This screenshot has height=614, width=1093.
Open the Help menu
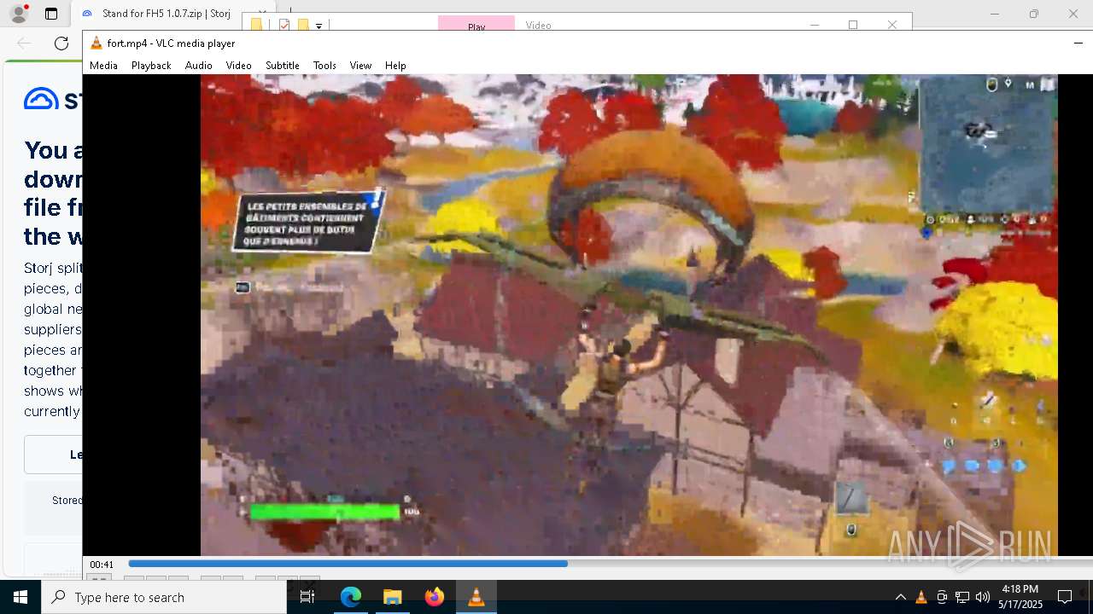pyautogui.click(x=395, y=66)
